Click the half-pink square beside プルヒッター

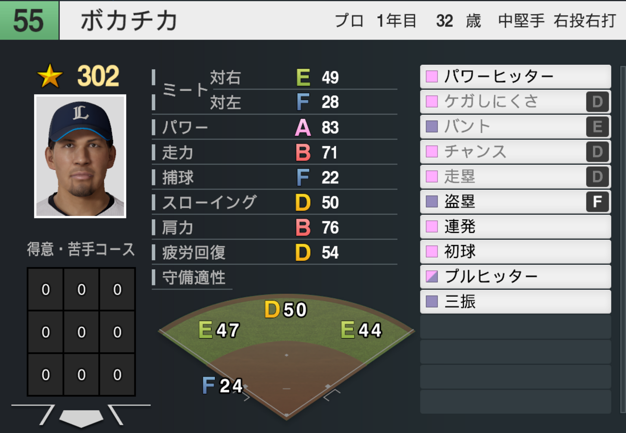[432, 277]
